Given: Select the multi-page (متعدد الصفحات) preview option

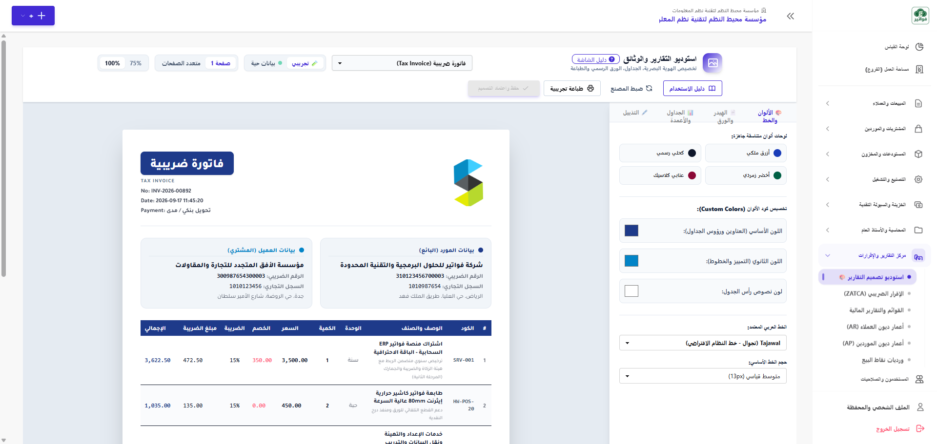Looking at the screenshot, I should pyautogui.click(x=181, y=63).
